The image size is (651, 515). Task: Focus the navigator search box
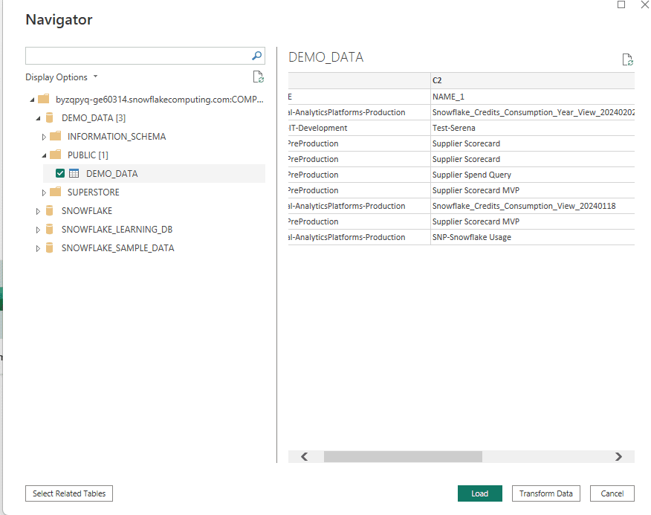click(145, 56)
